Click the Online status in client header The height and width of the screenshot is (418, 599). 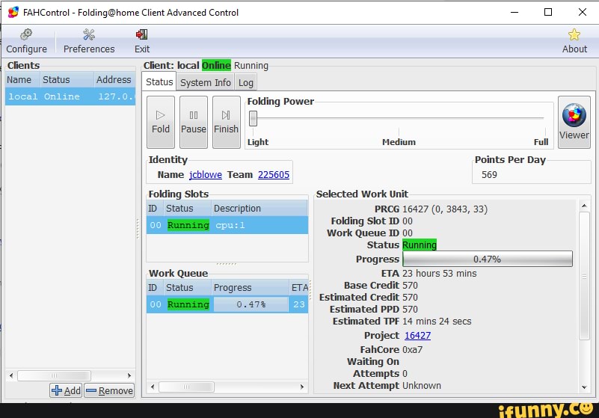tap(216, 65)
